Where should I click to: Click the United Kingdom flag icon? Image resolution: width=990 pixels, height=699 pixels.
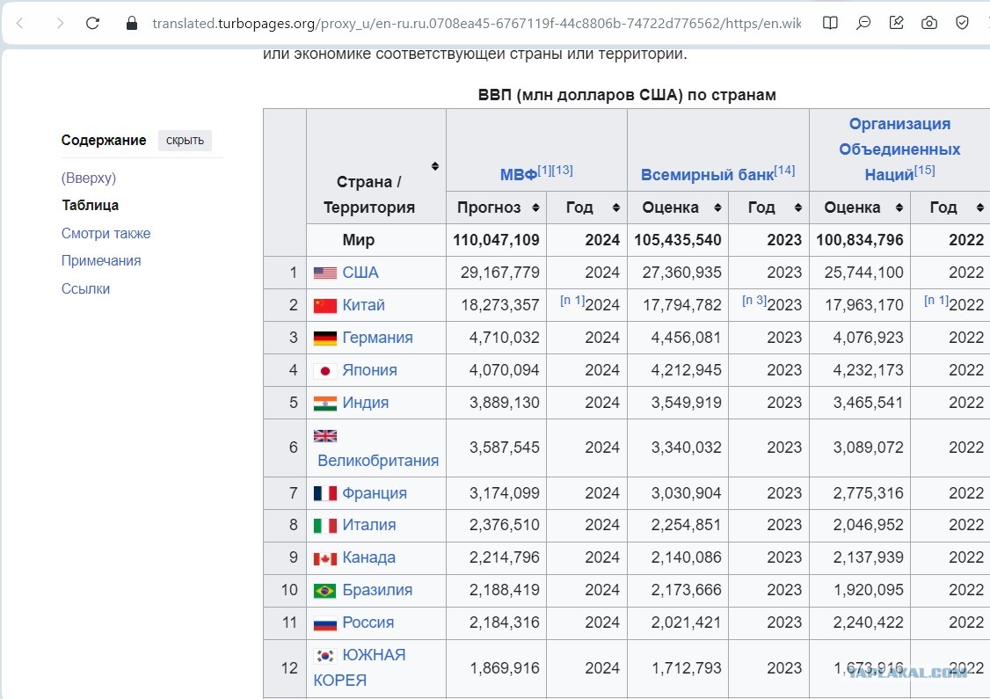[325, 436]
